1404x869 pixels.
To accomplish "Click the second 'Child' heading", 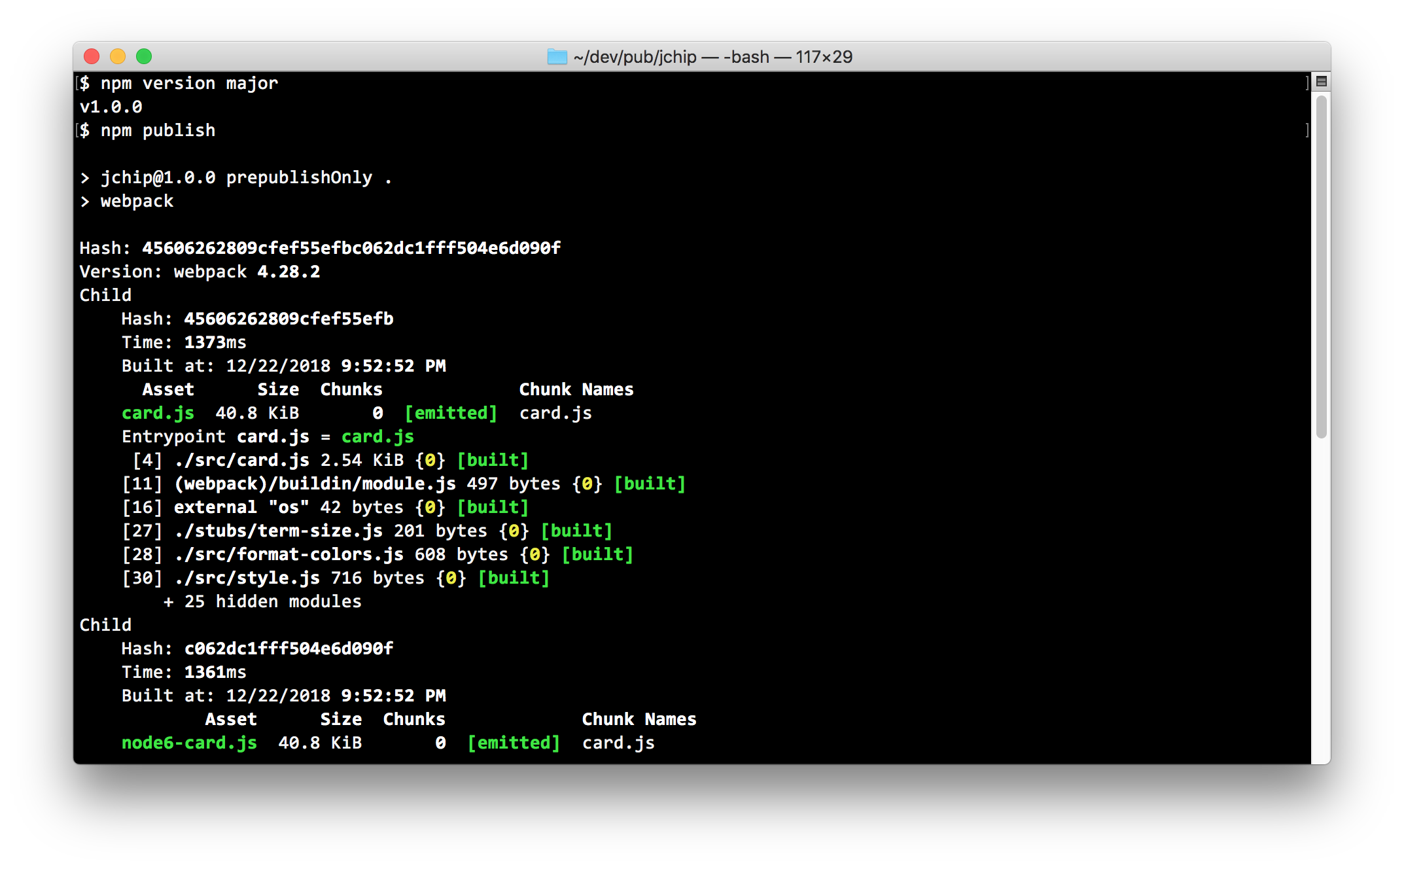I will [105, 625].
